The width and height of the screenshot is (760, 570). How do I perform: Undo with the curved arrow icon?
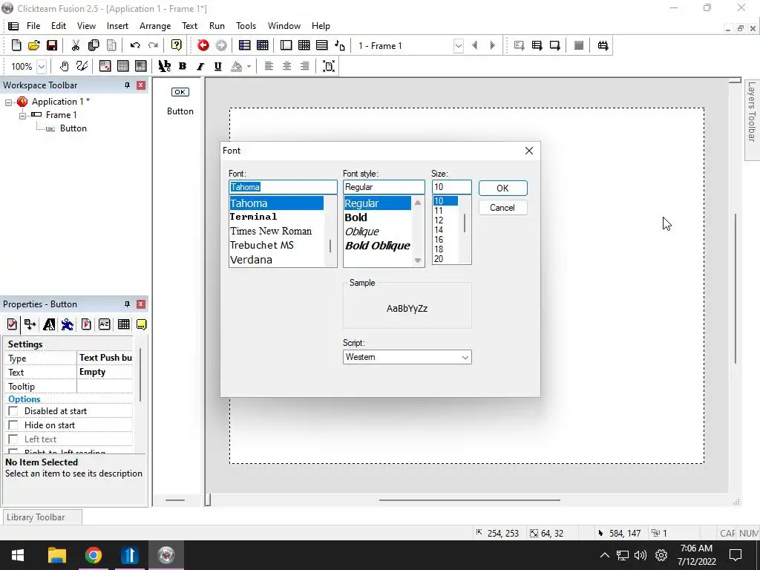(x=135, y=45)
